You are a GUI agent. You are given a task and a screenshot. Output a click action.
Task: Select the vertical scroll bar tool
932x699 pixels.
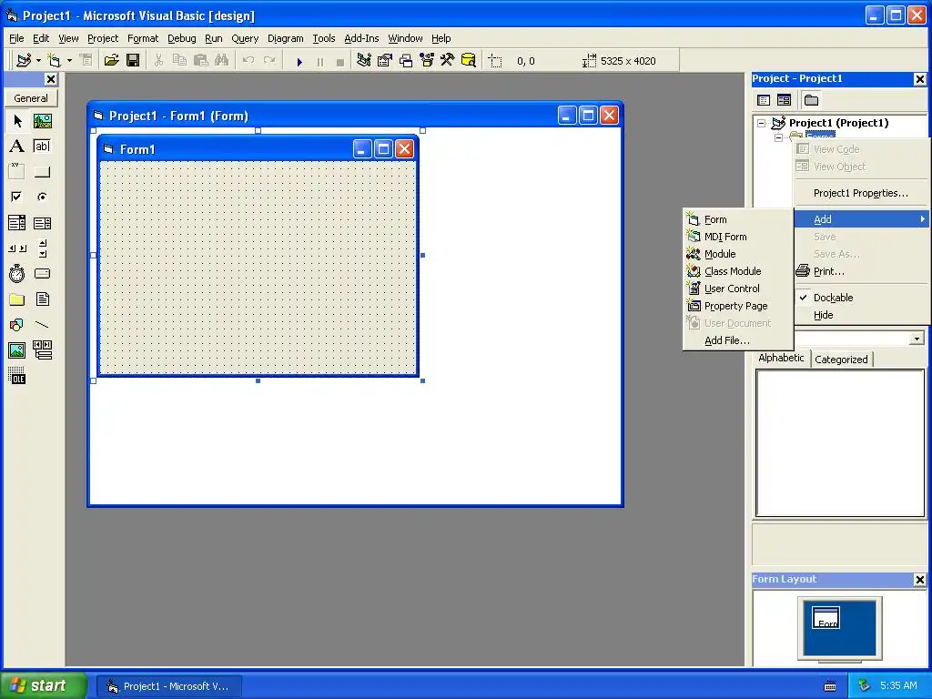click(42, 248)
